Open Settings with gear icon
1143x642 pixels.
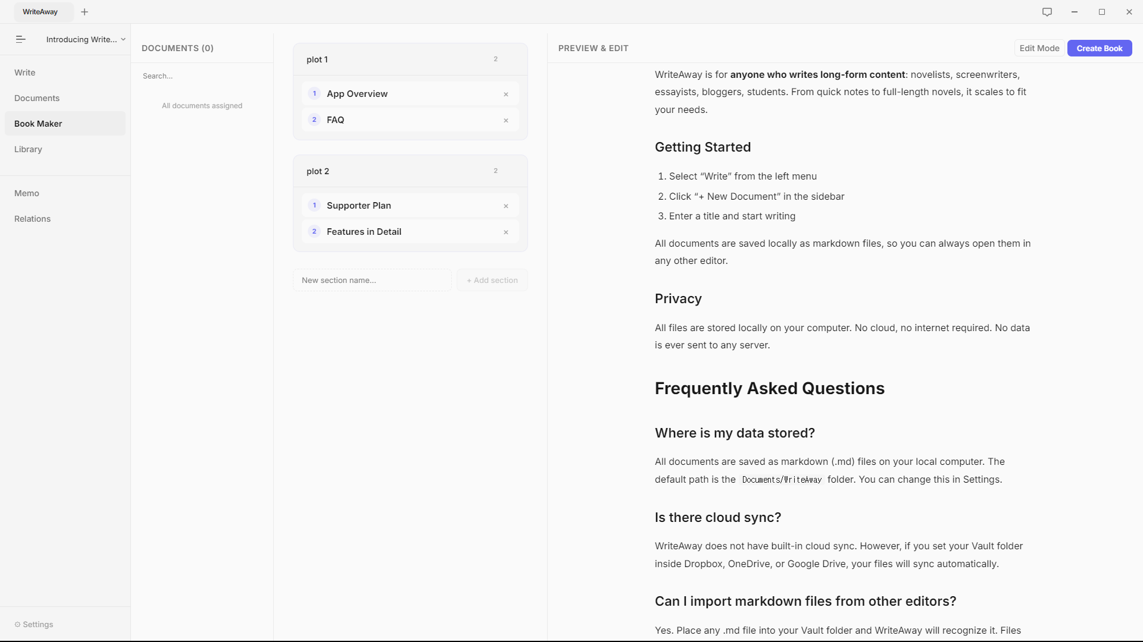pos(34,624)
